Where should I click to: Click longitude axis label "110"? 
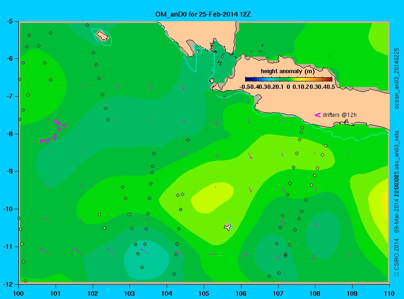389,293
